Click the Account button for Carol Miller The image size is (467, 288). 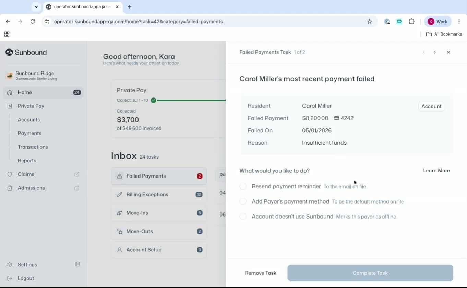[431, 106]
